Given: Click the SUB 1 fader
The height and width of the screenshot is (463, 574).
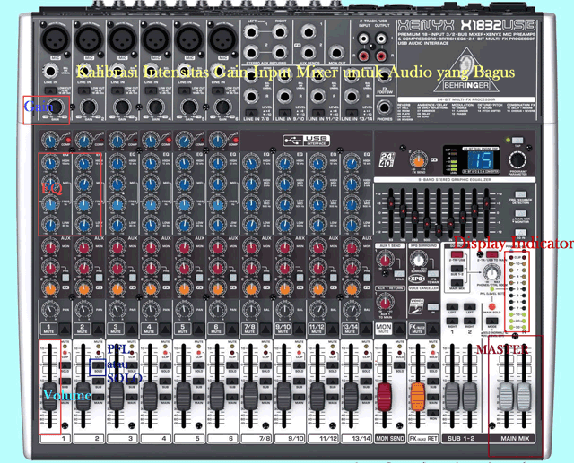Looking at the screenshot, I should pos(452,397).
